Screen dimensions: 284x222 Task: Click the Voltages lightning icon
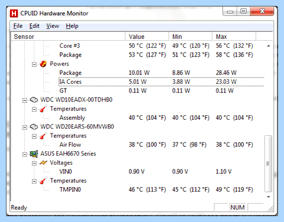pos(43,163)
